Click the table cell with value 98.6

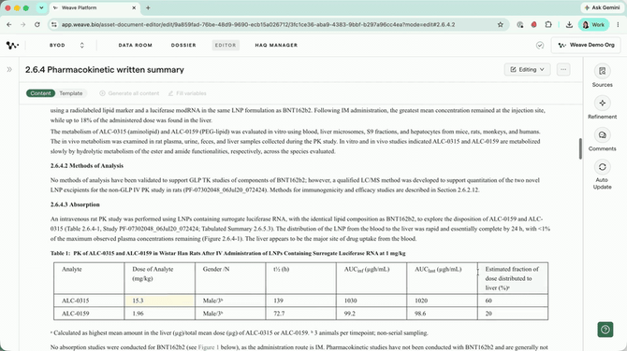pyautogui.click(x=442, y=314)
